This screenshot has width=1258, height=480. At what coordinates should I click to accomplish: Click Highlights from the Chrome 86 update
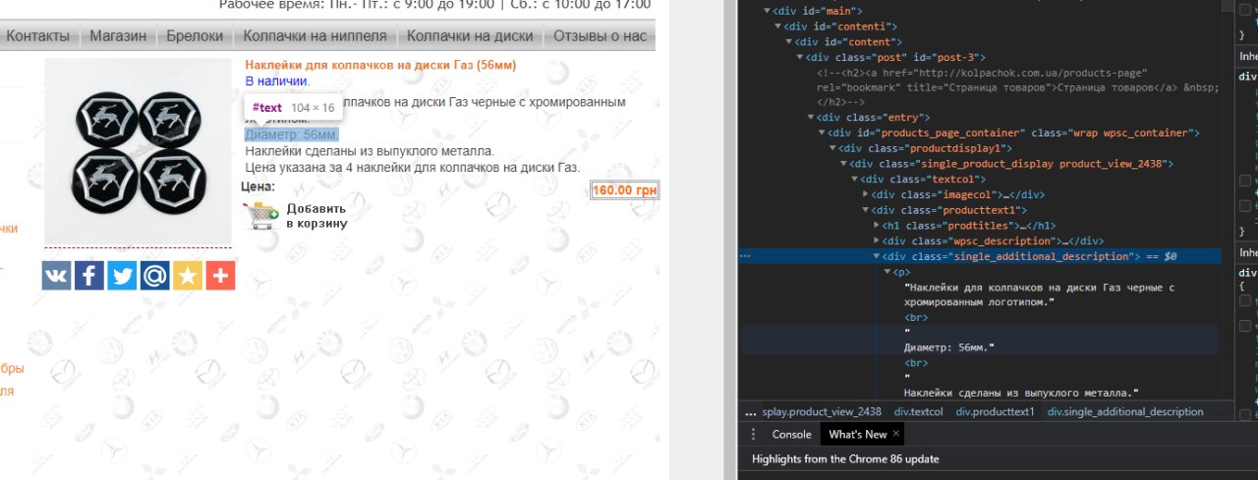pyautogui.click(x=845, y=458)
